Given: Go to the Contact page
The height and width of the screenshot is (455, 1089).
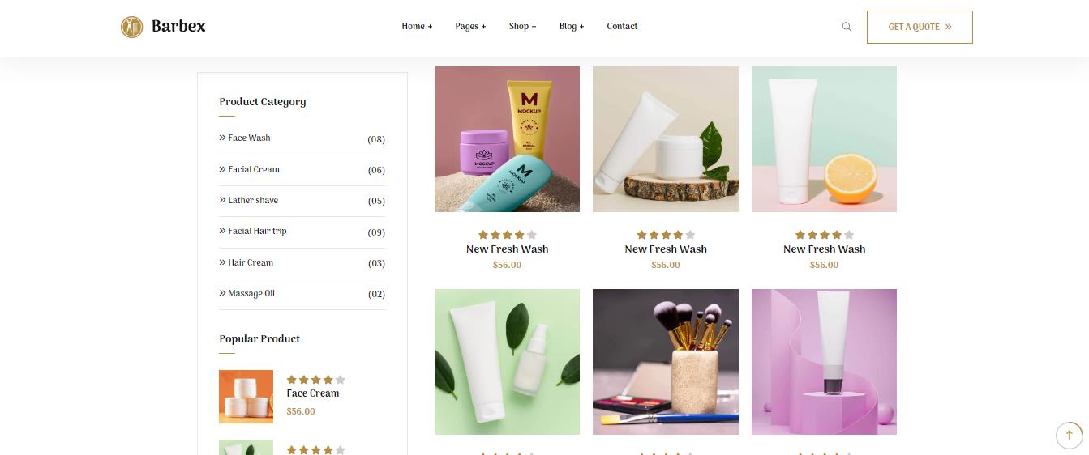Looking at the screenshot, I should pos(622,27).
